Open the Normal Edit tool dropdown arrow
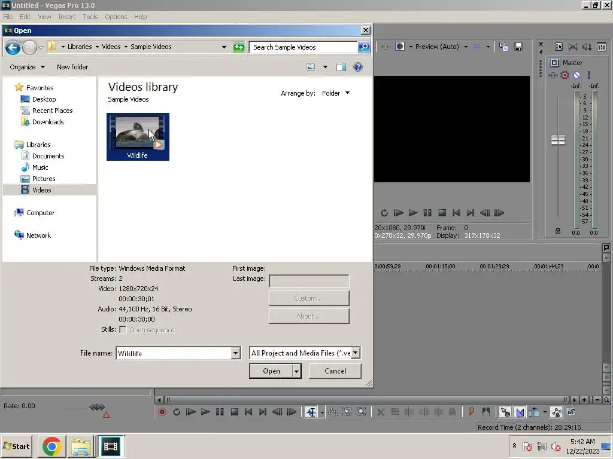Viewport: 613px width, 459px height. (x=322, y=412)
